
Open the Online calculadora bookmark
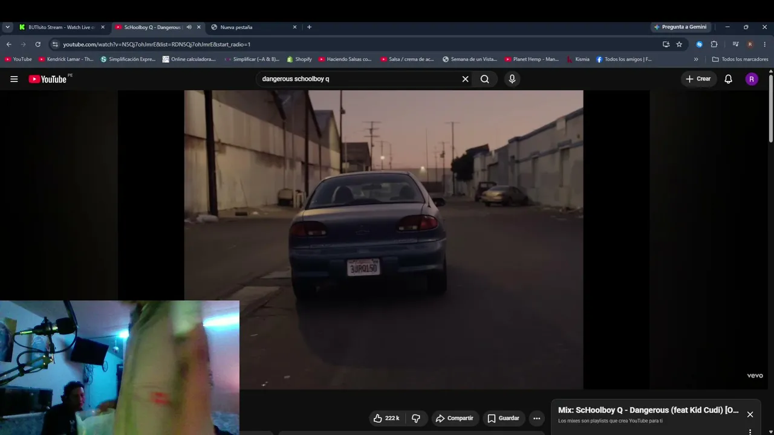tap(189, 59)
